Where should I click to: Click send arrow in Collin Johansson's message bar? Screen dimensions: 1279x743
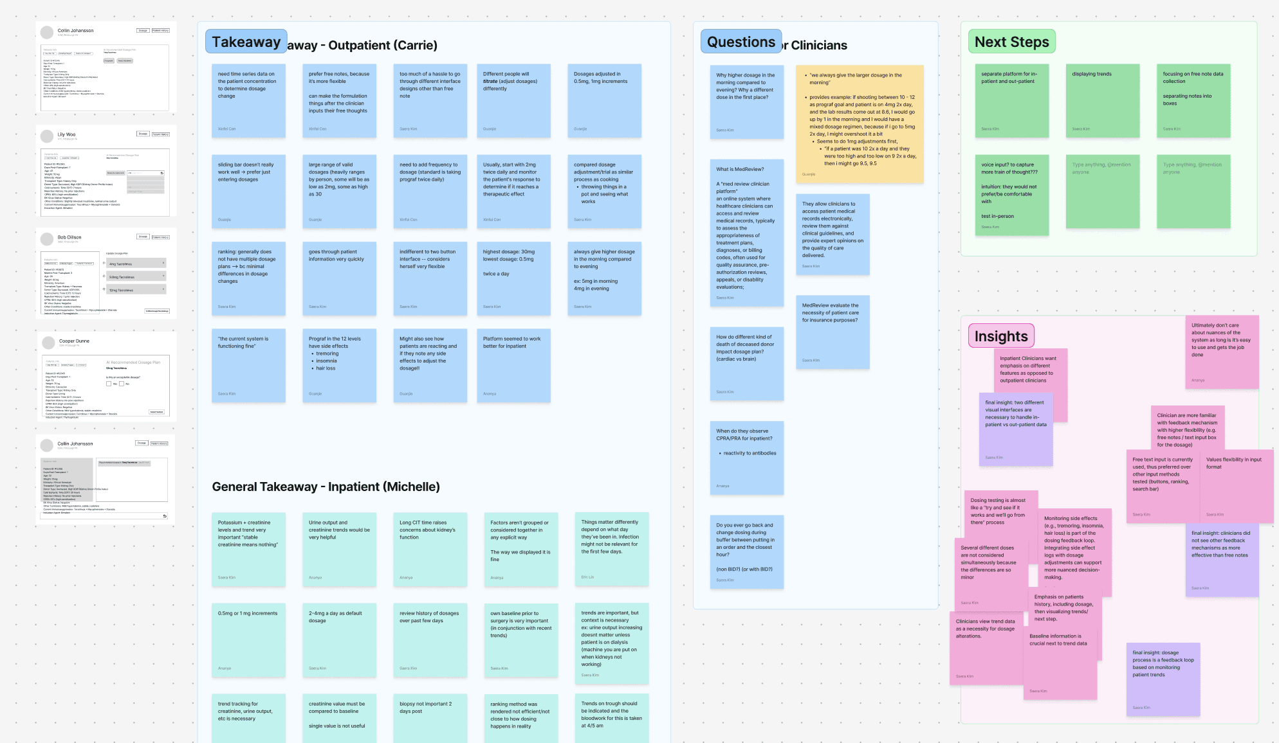165,516
